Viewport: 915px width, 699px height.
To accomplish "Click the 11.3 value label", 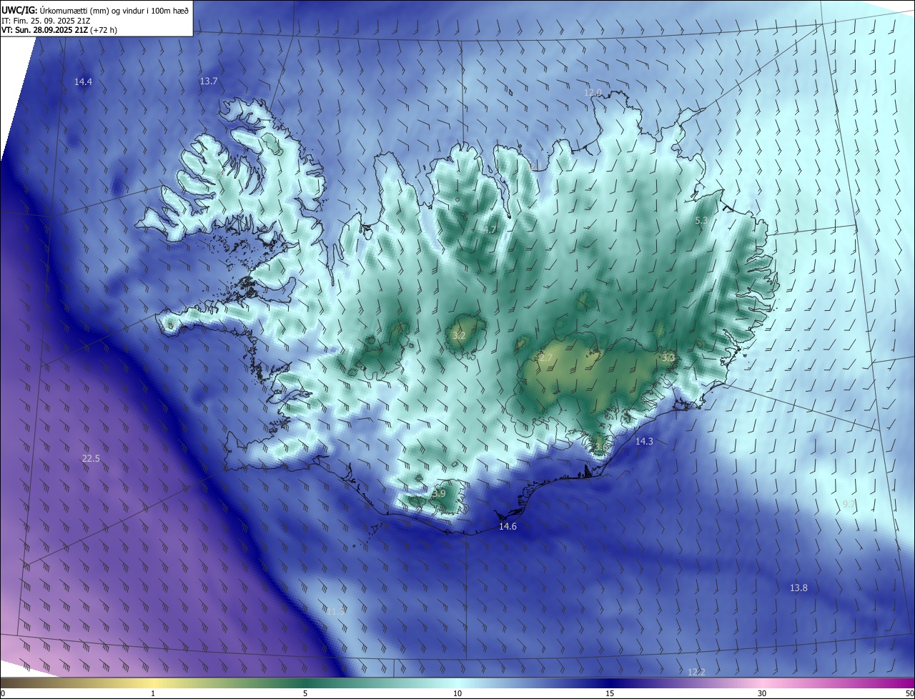I will (335, 611).
